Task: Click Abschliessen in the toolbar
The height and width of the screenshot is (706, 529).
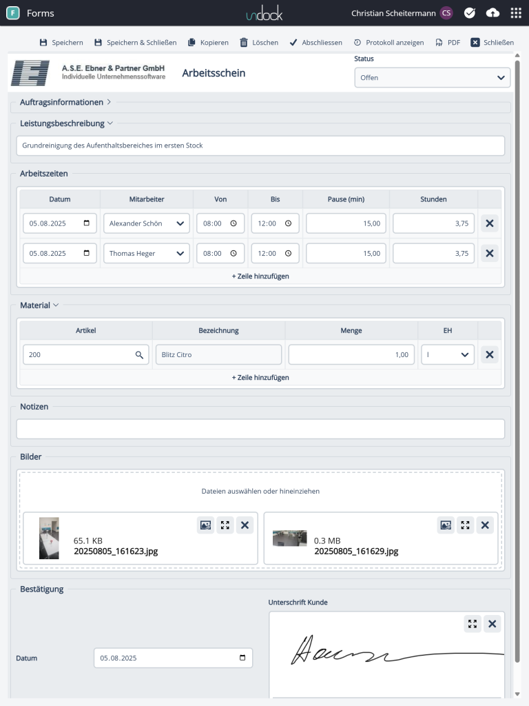Action: pyautogui.click(x=315, y=43)
